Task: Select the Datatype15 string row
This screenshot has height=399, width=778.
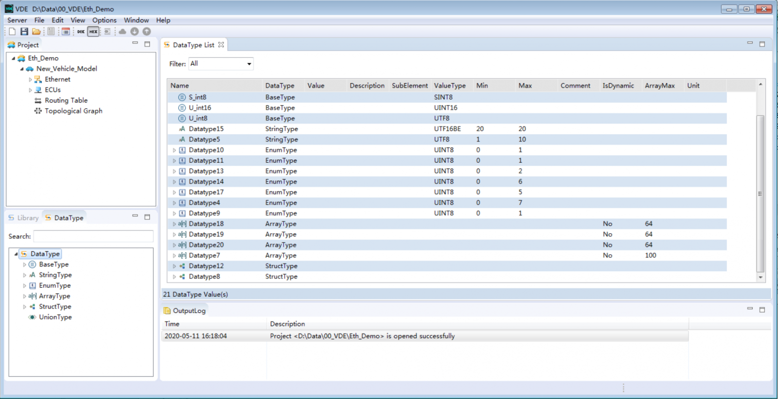Action: pos(447,129)
